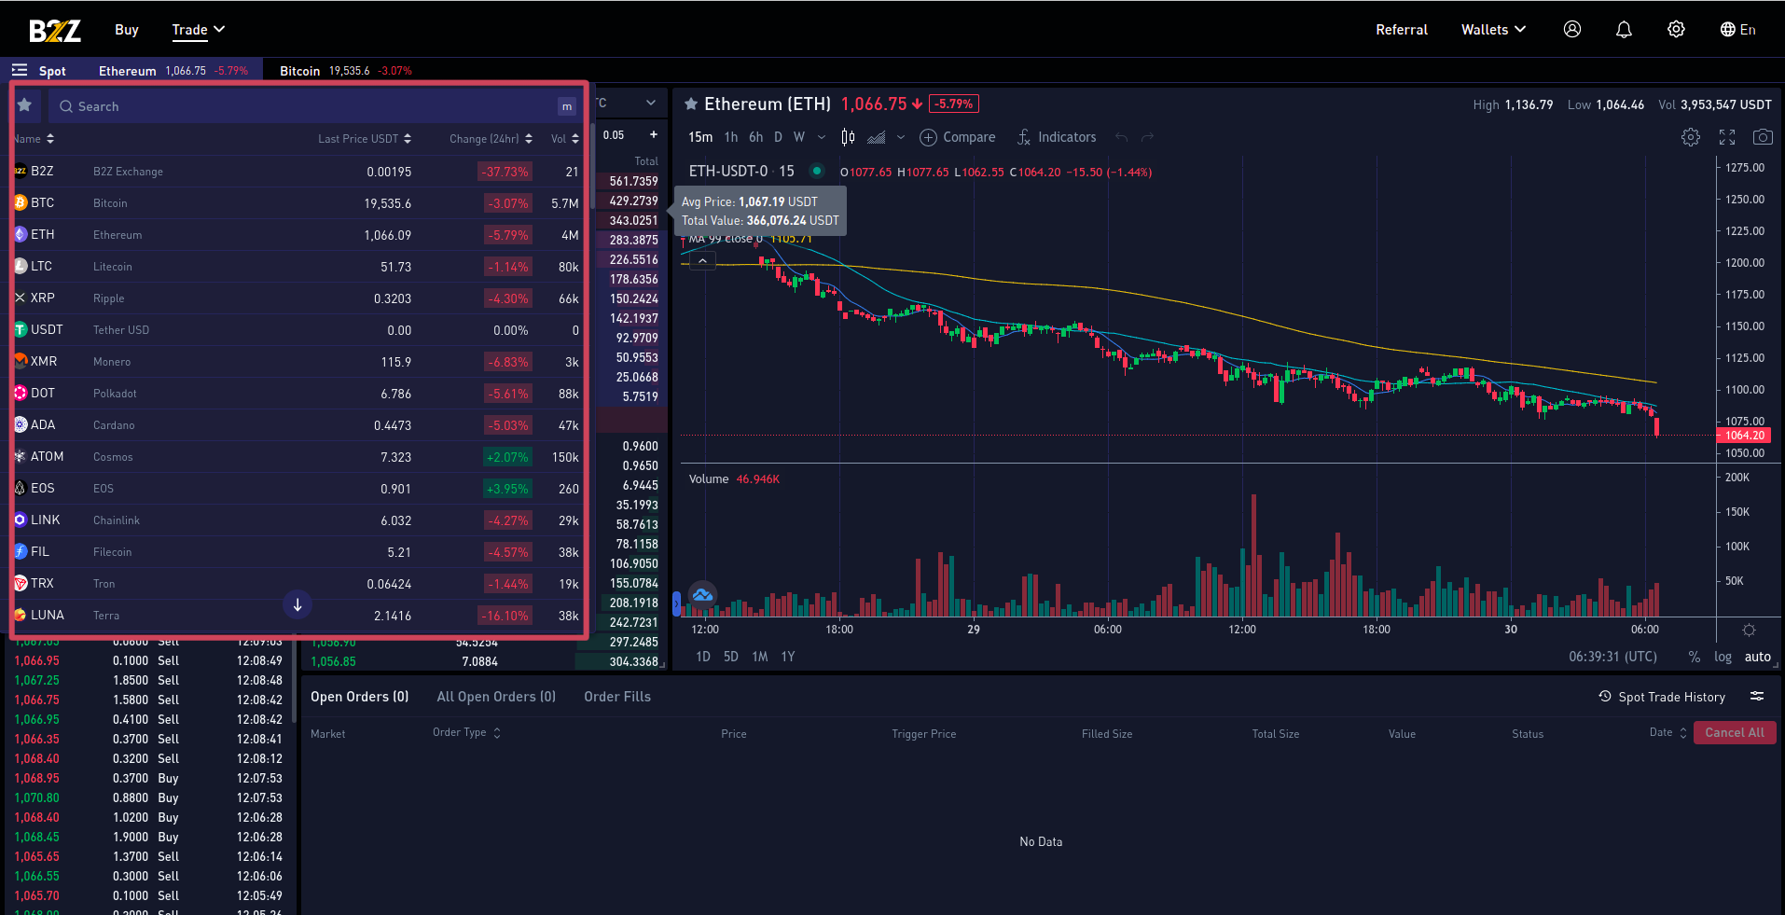The image size is (1785, 915).
Task: Toggle percent scale on chart
Action: tap(1695, 657)
